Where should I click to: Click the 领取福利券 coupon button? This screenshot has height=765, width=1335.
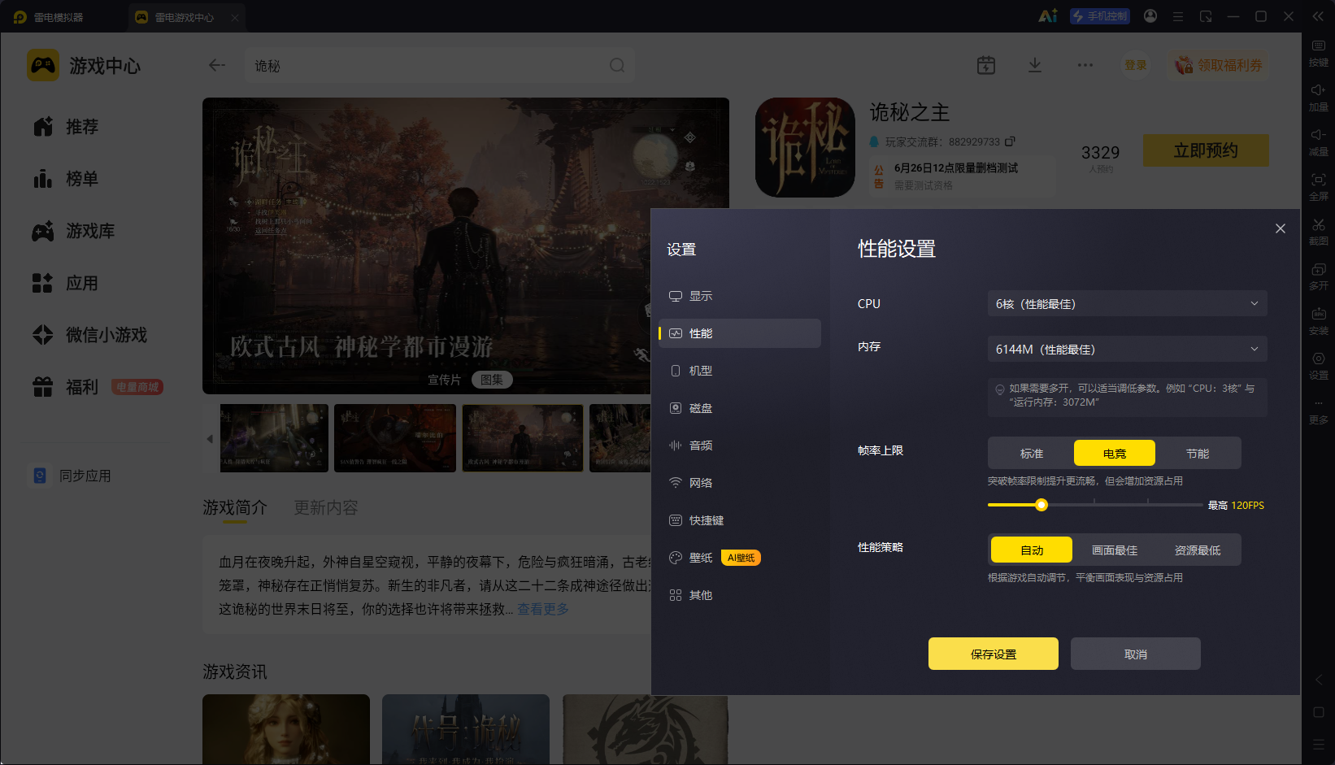point(1218,65)
